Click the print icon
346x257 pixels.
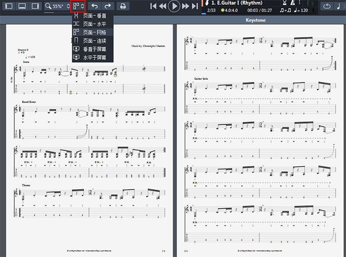click(x=123, y=6)
